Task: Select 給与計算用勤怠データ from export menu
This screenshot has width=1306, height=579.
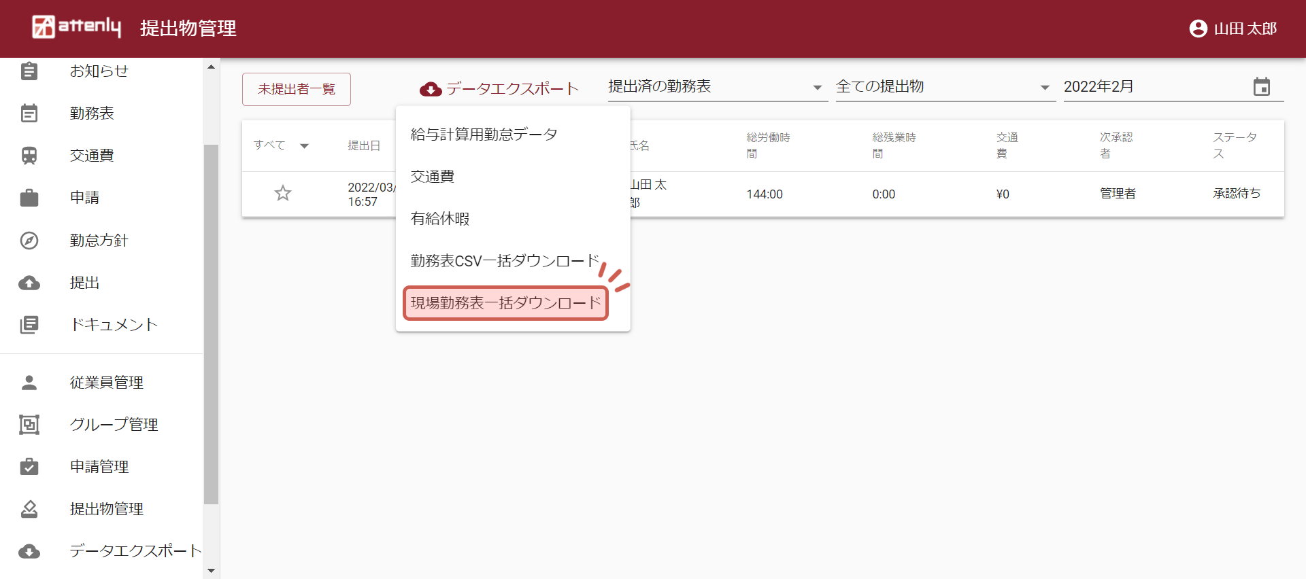Action: [484, 135]
